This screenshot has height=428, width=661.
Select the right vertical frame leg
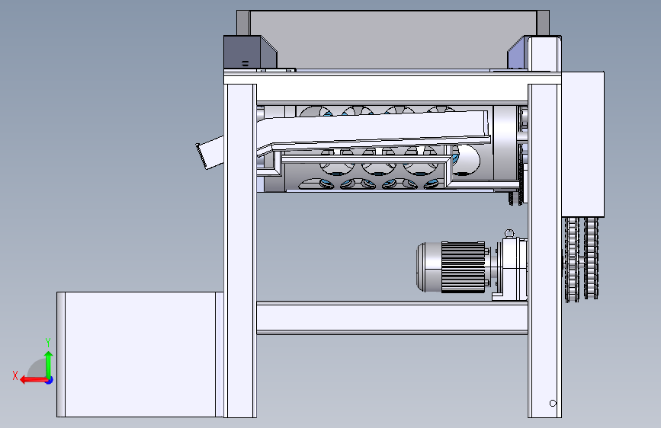[544, 251]
